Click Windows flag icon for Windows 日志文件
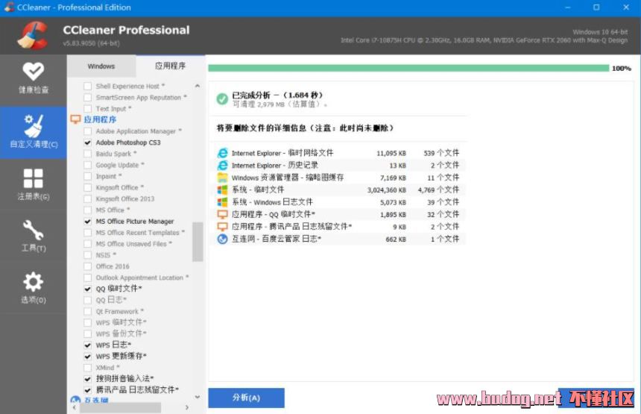641x414 pixels. pyautogui.click(x=222, y=202)
